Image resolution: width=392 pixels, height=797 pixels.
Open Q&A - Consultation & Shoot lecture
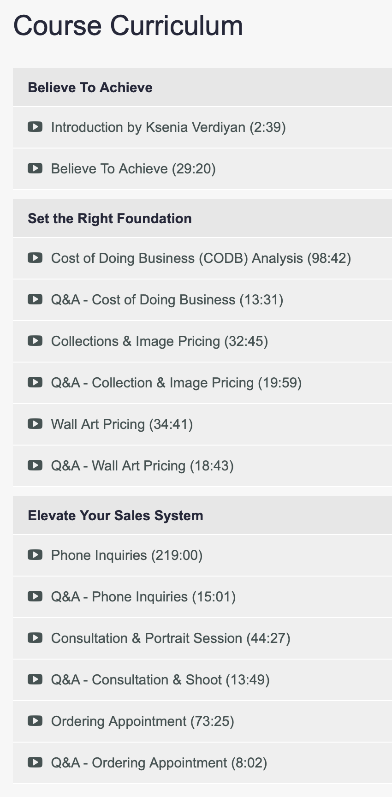pyautogui.click(x=202, y=680)
